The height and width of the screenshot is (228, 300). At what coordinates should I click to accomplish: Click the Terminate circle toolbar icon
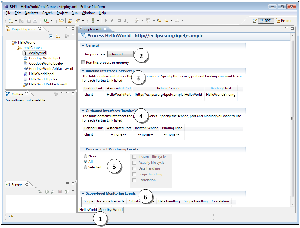click(119, 21)
